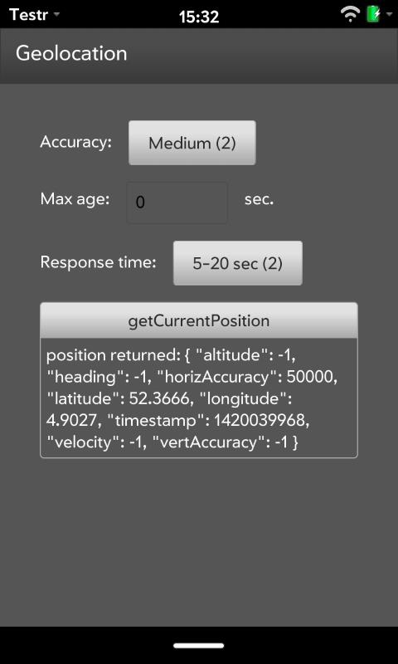
Task: Tap the horizAccuracy 50000 value
Action: 248,378
